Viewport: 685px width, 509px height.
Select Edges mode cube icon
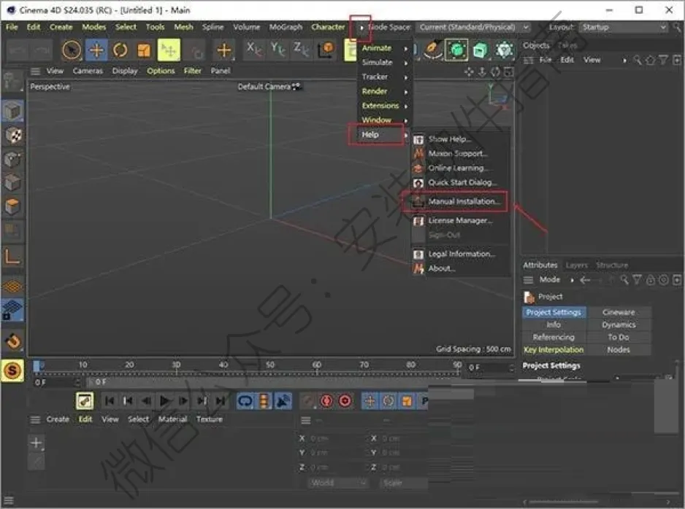point(12,182)
